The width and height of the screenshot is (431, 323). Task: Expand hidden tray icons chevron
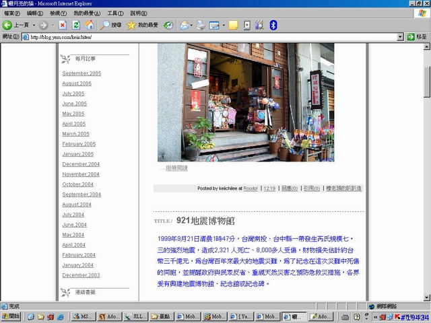click(x=376, y=317)
